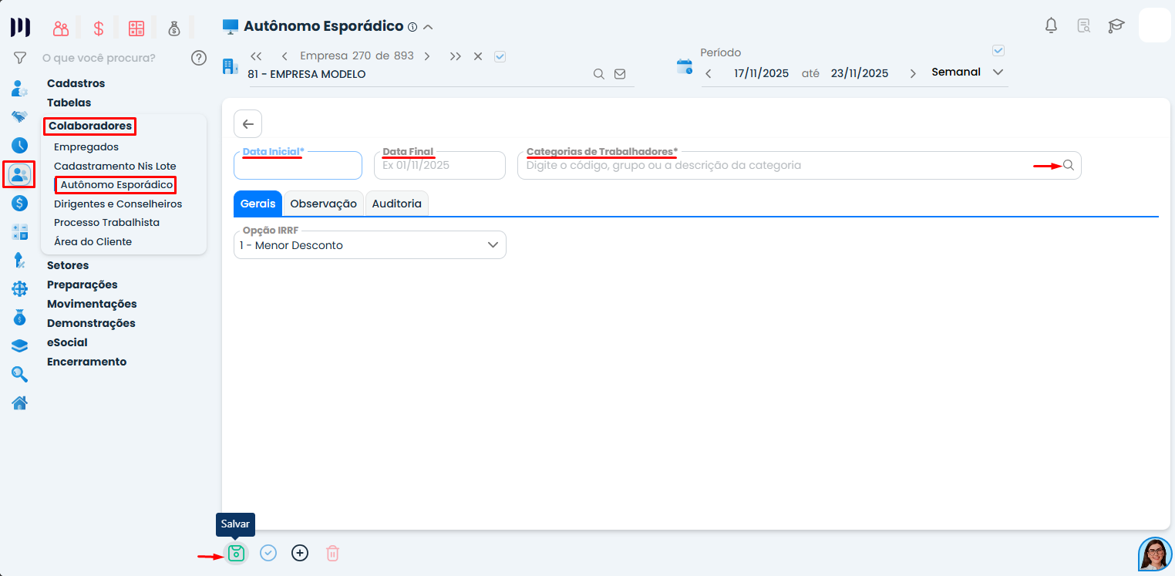
Task: Switch to the Auditoria tab
Action: click(x=396, y=204)
